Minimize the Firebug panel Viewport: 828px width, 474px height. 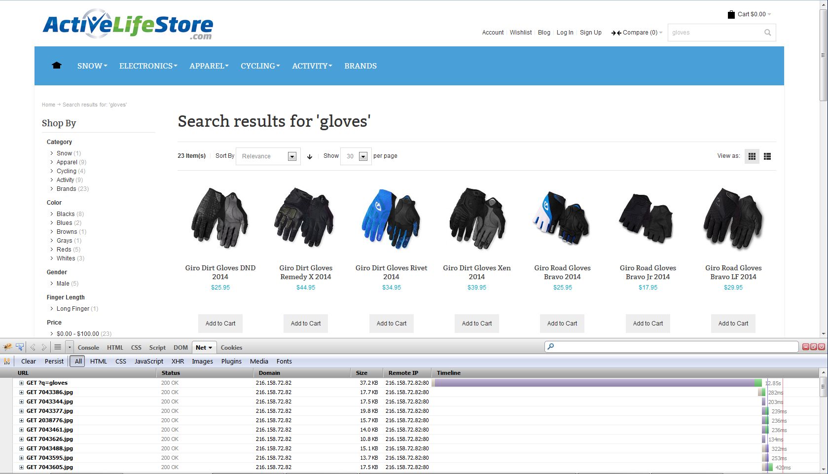pos(806,347)
